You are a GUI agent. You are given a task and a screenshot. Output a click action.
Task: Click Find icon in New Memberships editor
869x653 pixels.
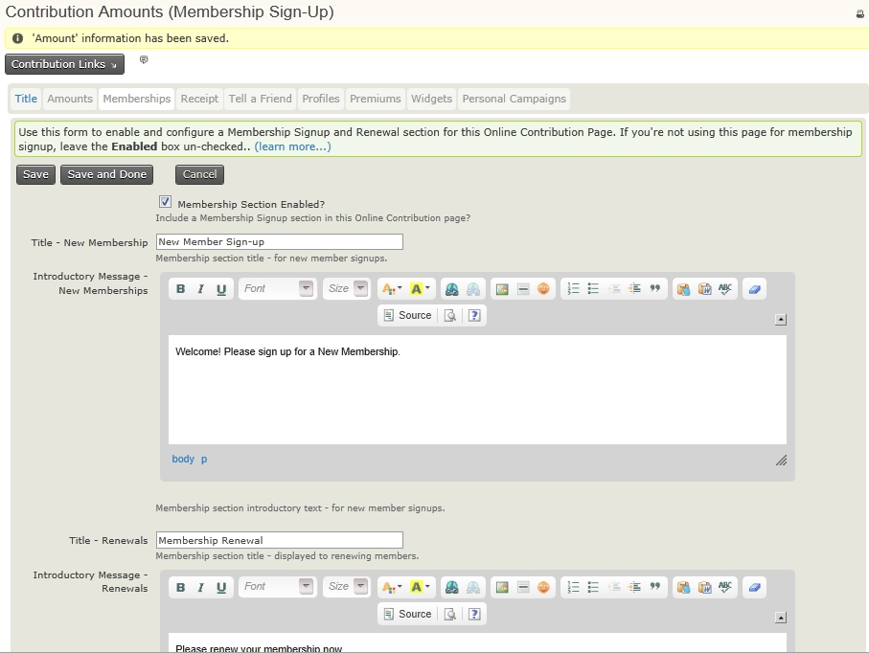point(452,289)
